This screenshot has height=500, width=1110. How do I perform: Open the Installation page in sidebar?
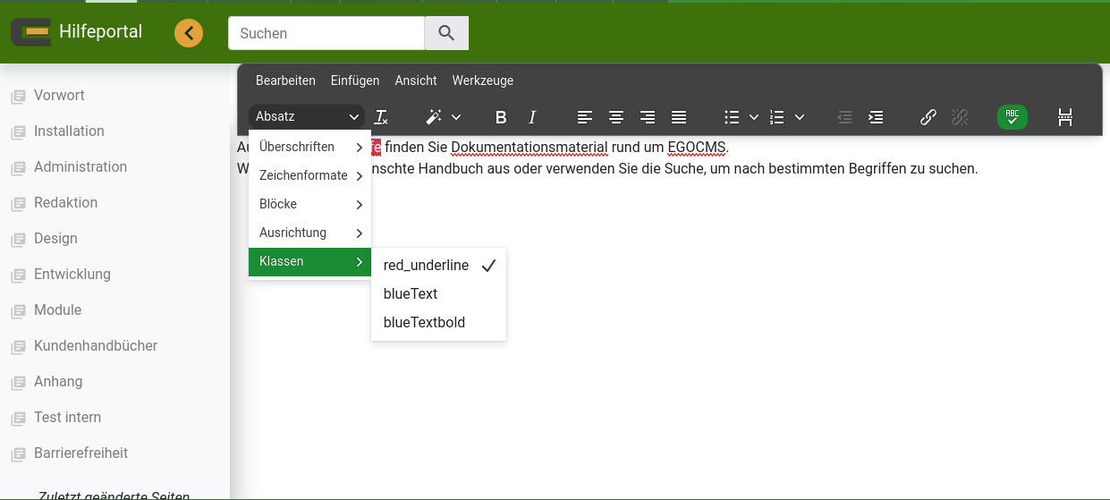(x=69, y=131)
